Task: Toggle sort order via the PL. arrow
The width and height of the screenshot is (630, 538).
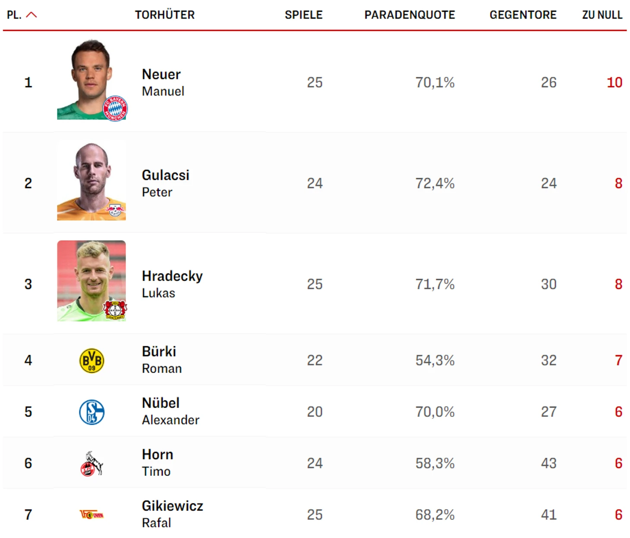Action: (31, 15)
